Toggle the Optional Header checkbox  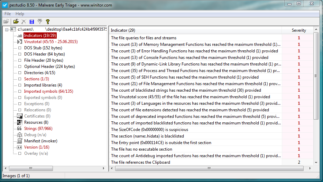click(x=20, y=67)
